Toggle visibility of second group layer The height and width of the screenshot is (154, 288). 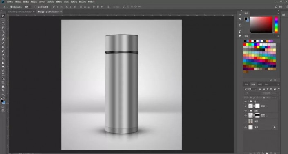pyautogui.click(x=246, y=111)
